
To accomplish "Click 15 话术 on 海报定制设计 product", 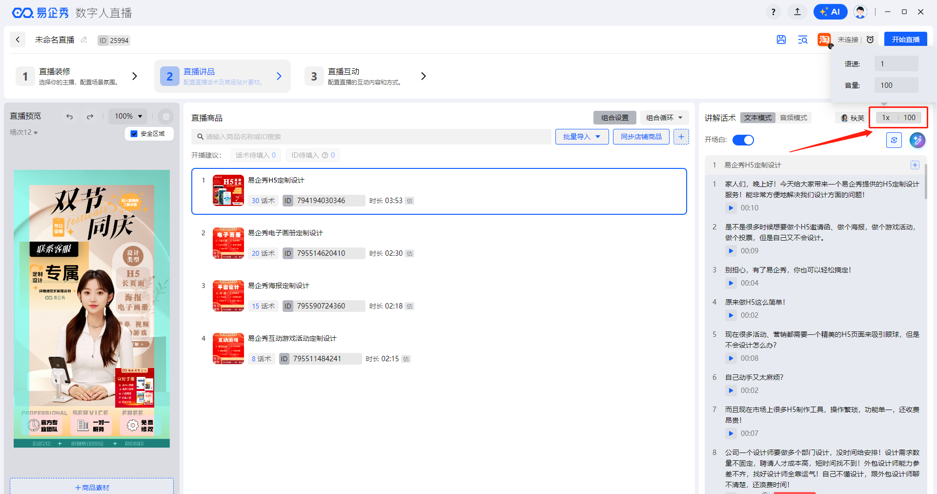I will coord(263,306).
